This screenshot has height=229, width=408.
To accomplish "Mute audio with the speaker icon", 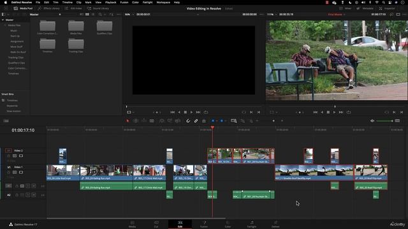I will pos(372,121).
